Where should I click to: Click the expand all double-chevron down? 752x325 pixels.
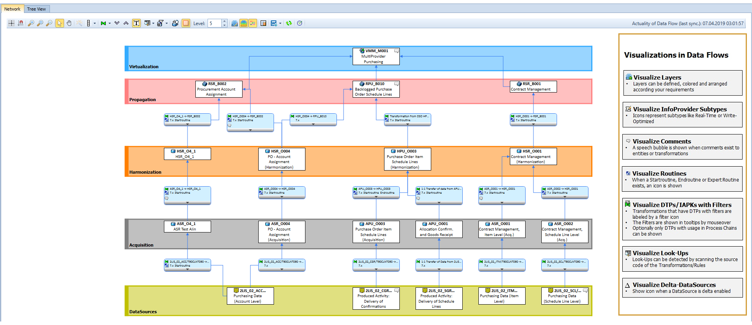pyautogui.click(x=117, y=24)
